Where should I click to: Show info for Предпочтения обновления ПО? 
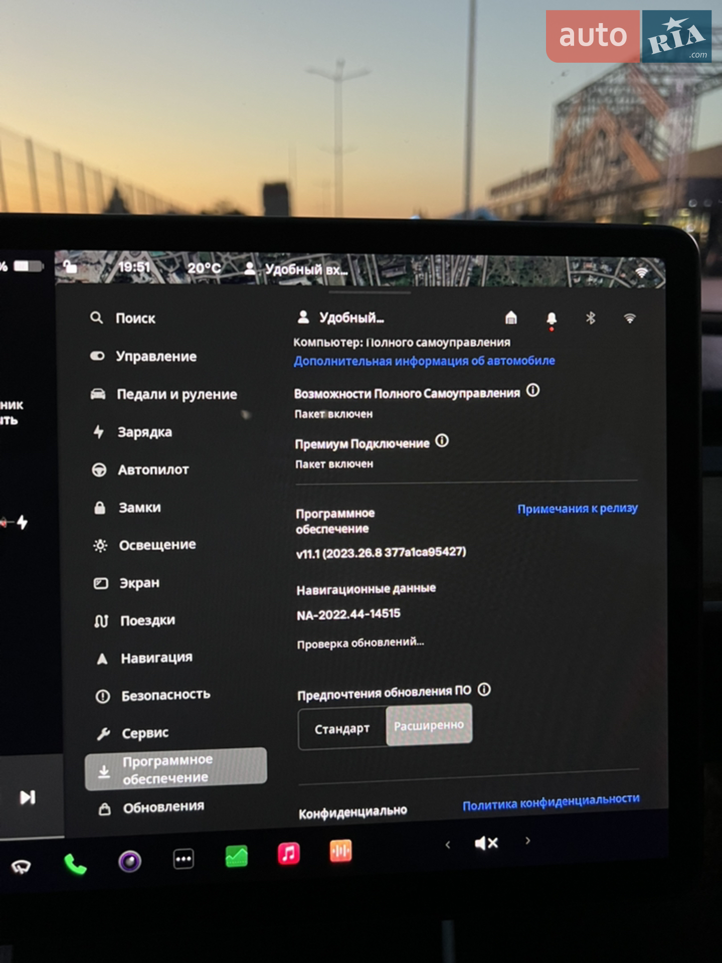point(484,690)
